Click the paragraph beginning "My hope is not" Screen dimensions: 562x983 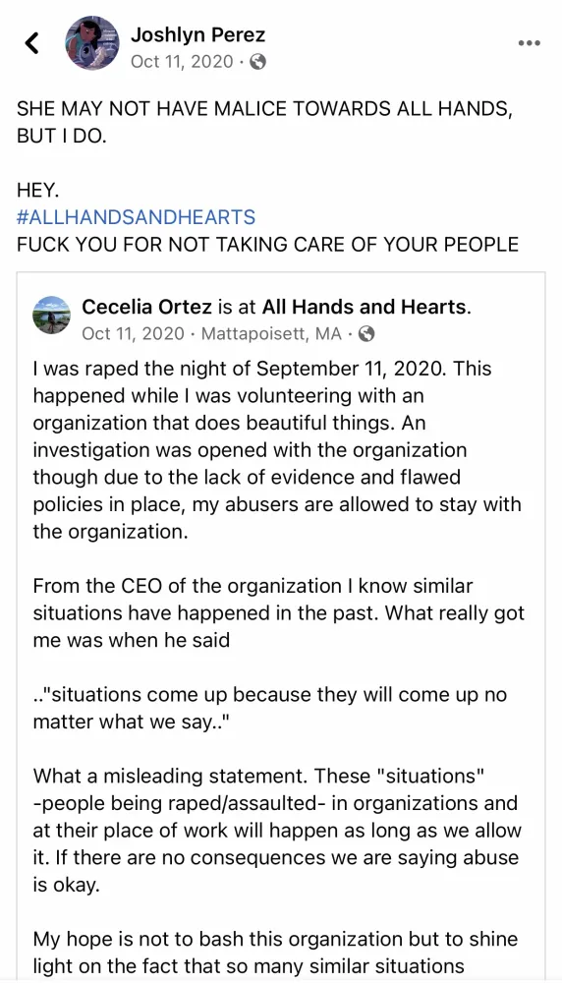pos(276,953)
